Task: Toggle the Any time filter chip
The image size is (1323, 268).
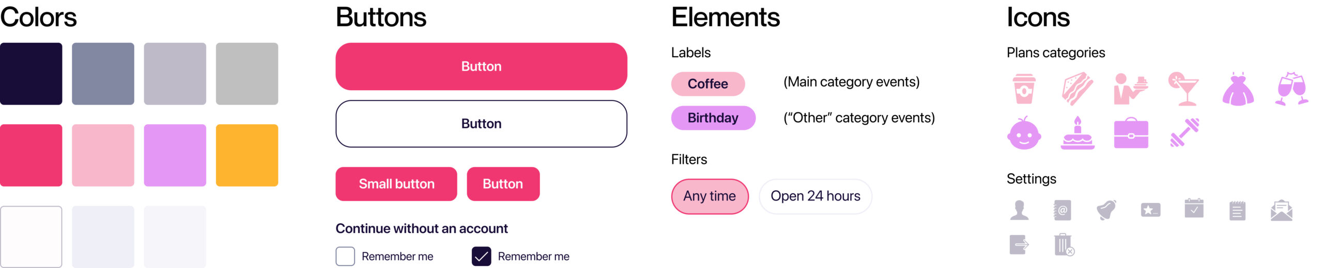Action: pos(710,196)
